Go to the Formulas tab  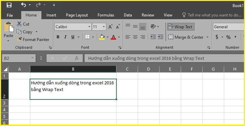(x=106, y=15)
